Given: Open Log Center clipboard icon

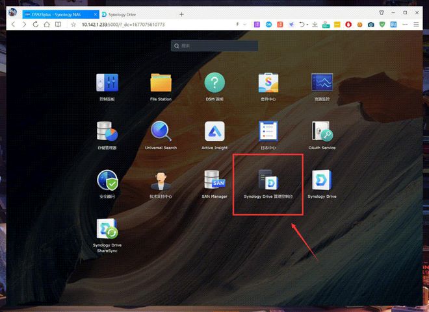Looking at the screenshot, I should pyautogui.click(x=268, y=131).
